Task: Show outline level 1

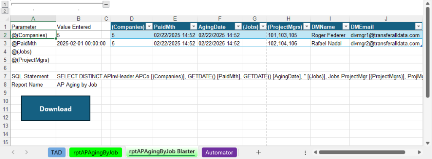Action: (x=5, y=4)
